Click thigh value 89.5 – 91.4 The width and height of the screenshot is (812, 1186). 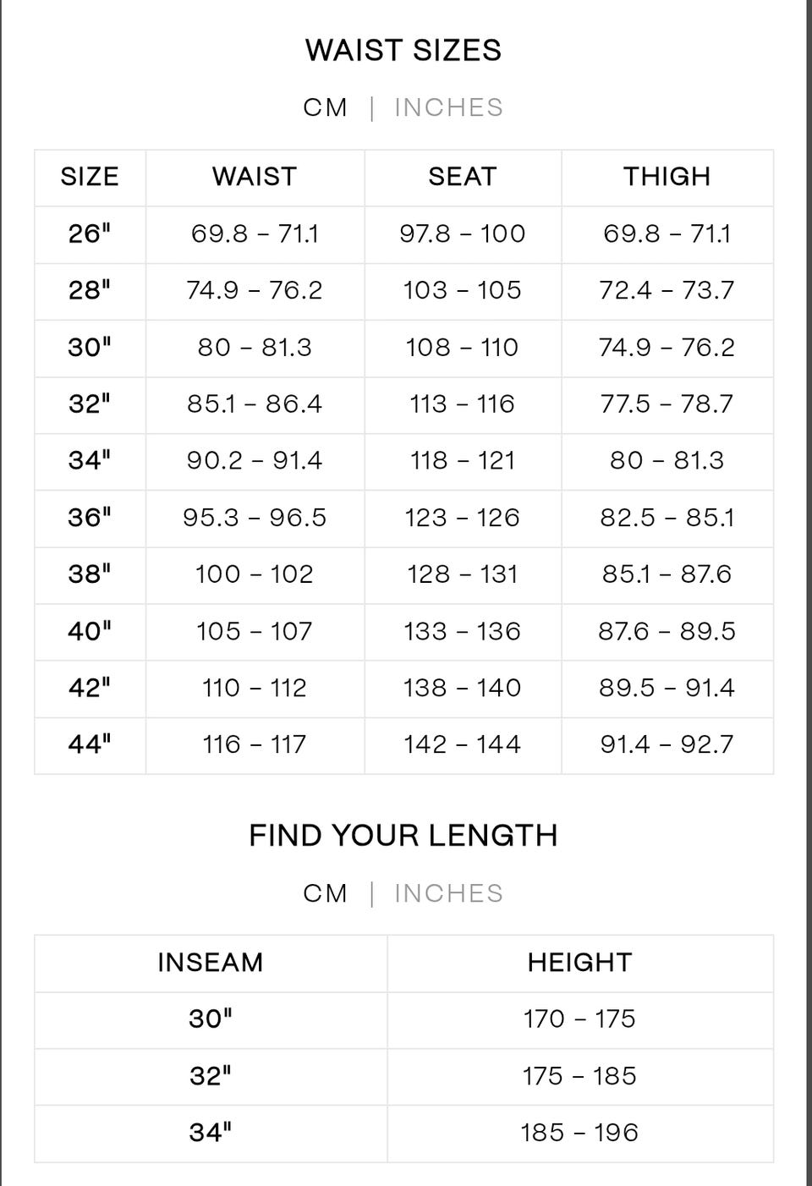point(667,688)
